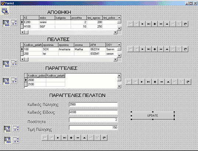Click Next record in the ΑΠΟΘΗΚΗ navigator
The width and height of the screenshot is (198, 151).
[142, 24]
